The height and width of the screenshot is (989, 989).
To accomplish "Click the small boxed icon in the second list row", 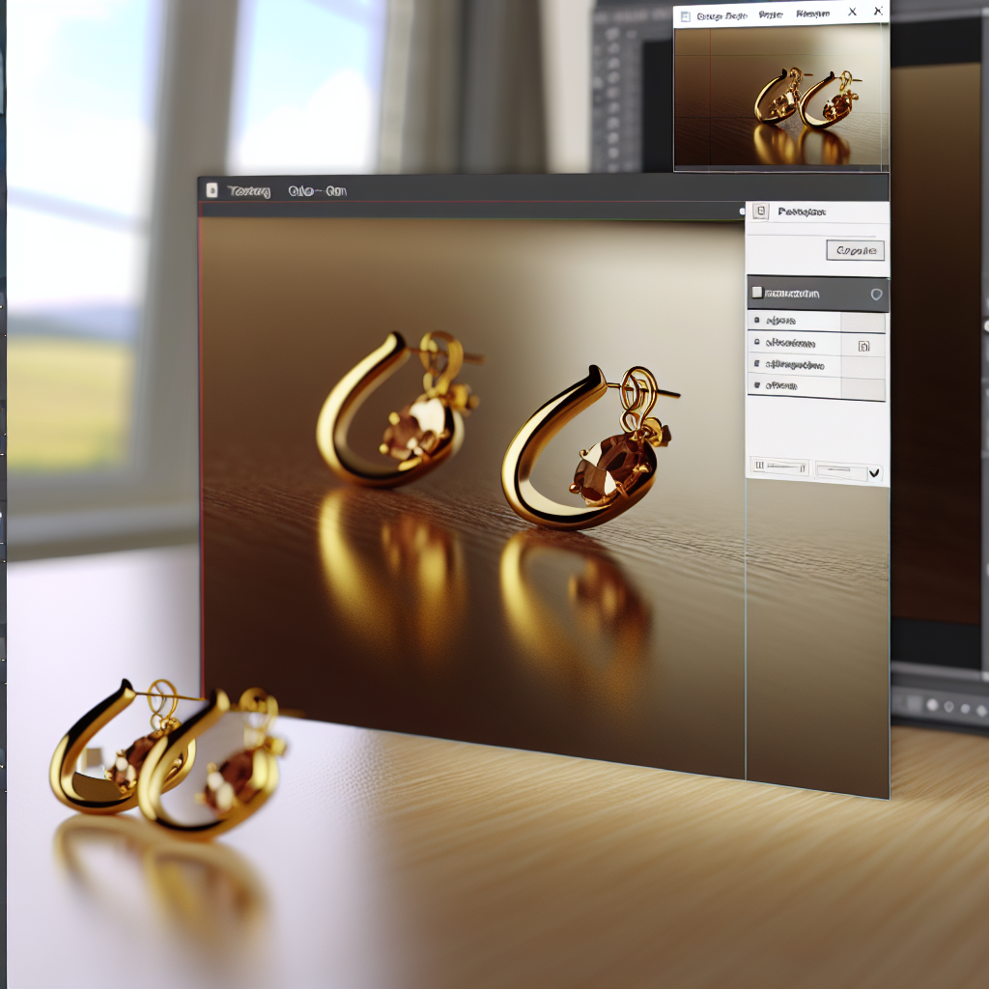I will 863,346.
